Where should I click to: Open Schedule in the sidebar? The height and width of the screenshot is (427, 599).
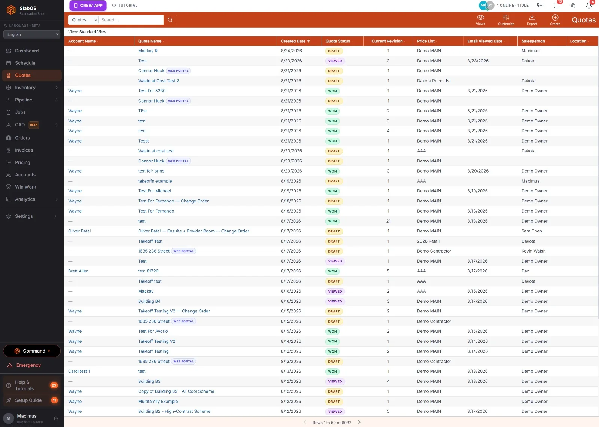pos(32,63)
